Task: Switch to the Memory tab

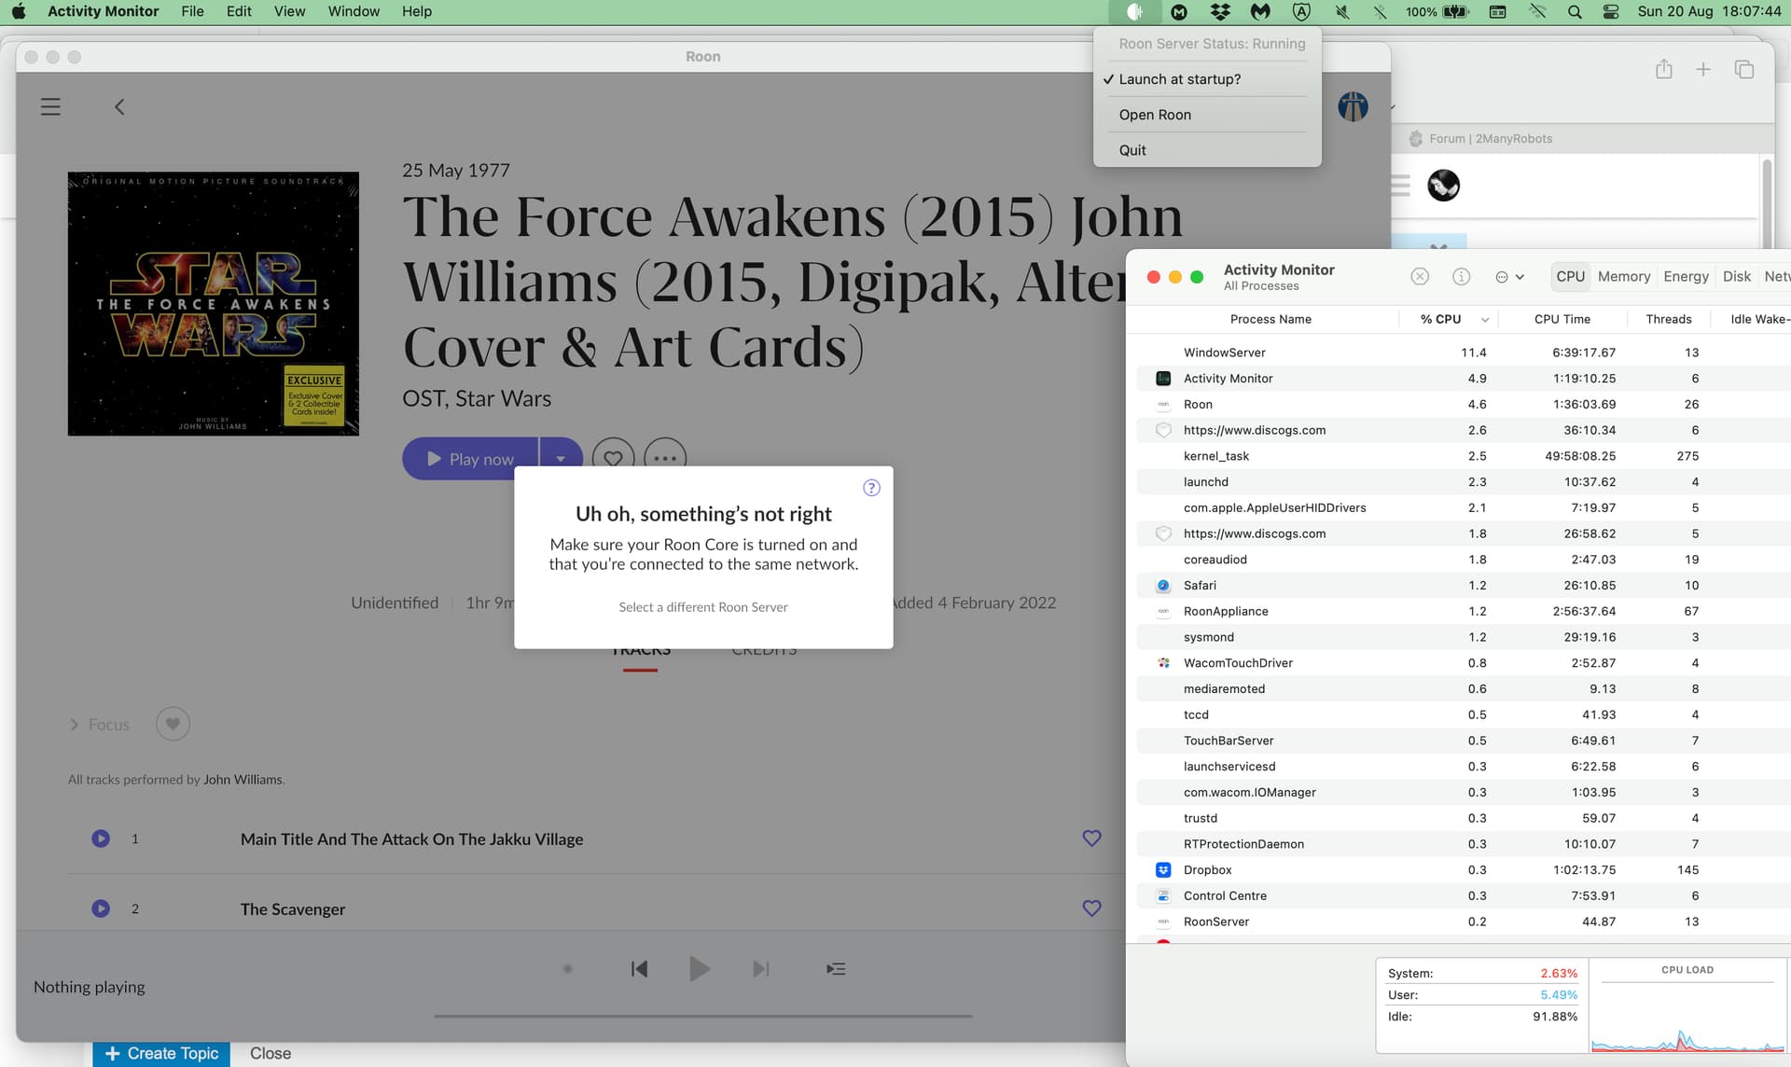Action: pos(1624,276)
